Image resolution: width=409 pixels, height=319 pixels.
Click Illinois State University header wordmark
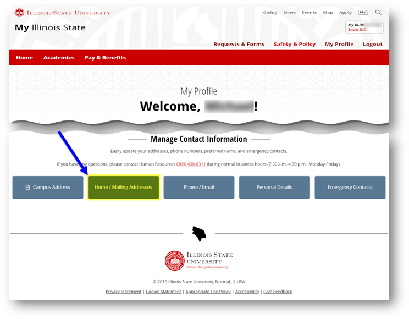(x=69, y=13)
